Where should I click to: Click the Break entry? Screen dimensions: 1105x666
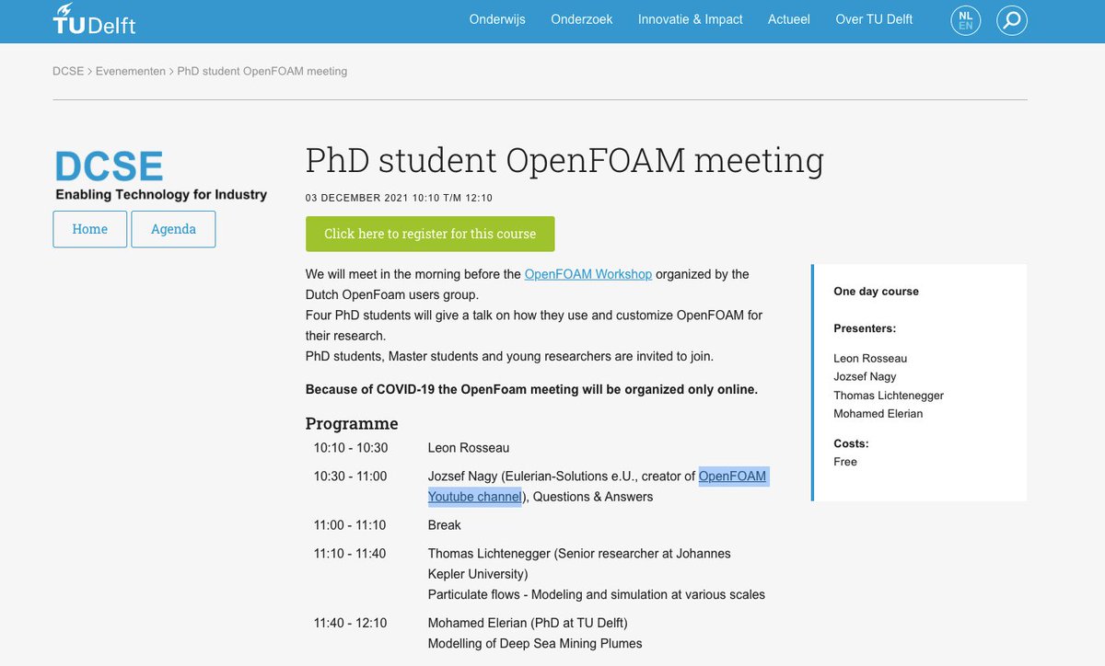point(445,525)
